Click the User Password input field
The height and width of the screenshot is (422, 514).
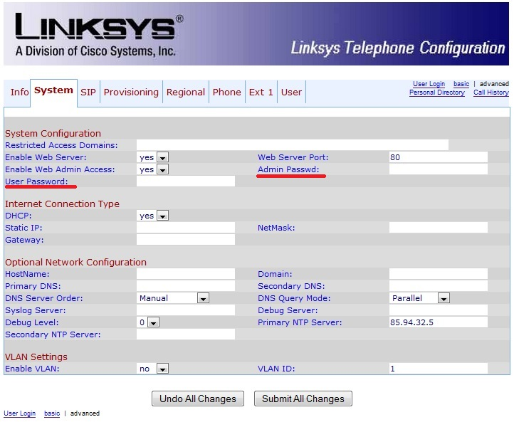186,181
